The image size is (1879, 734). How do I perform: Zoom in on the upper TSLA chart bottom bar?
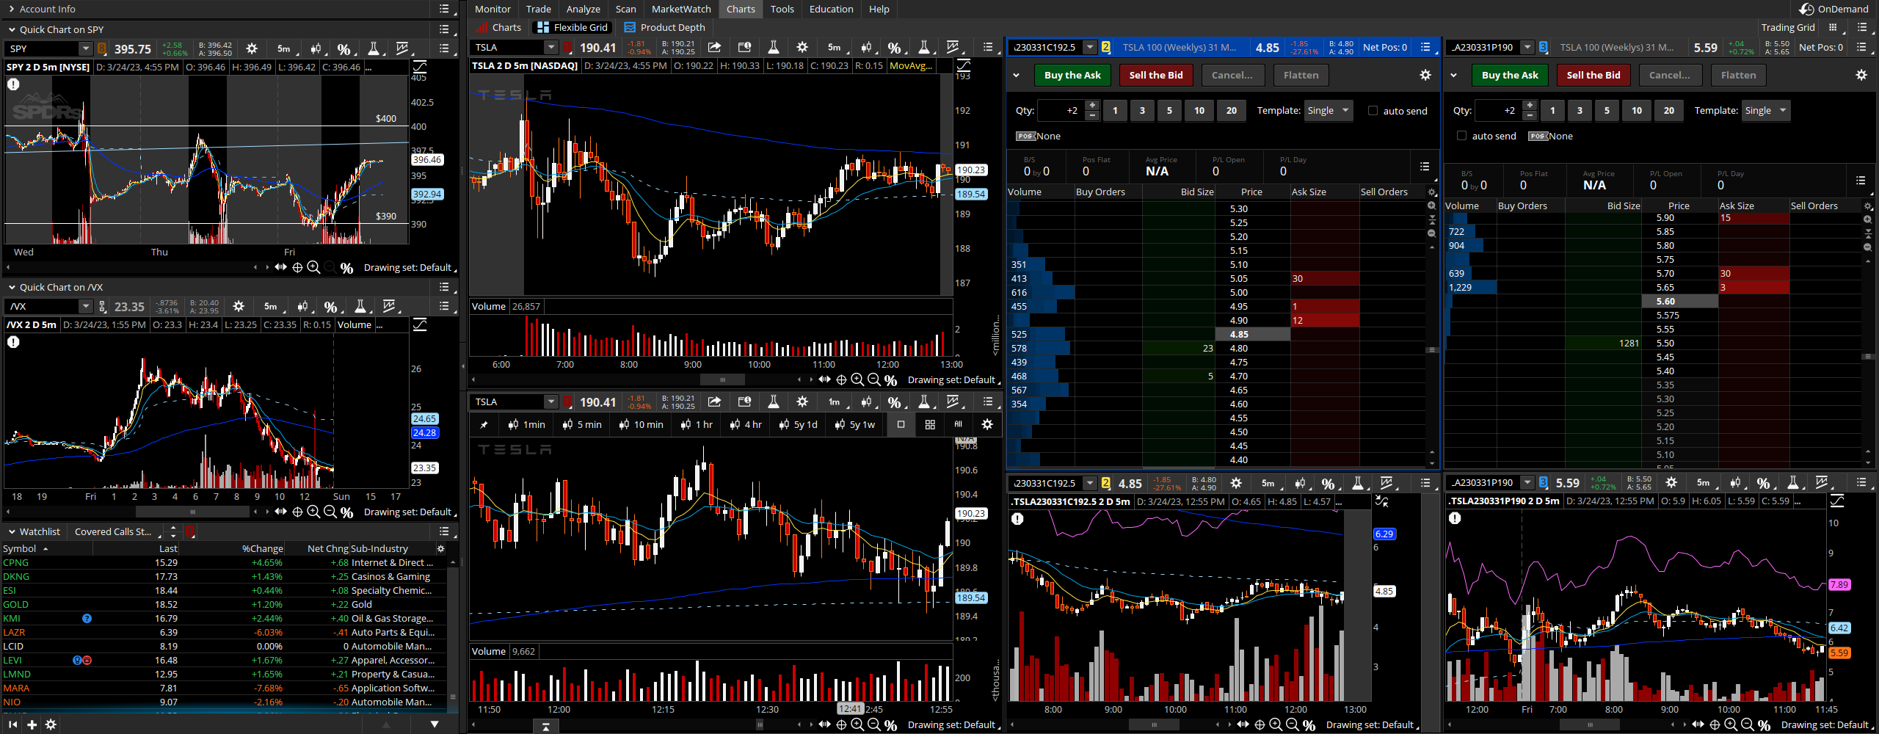tap(857, 379)
